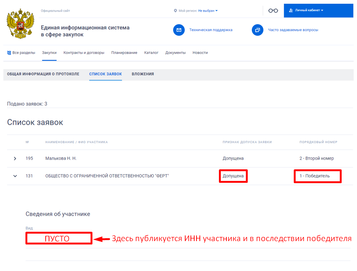Open the Закупки menu item
The width and height of the screenshot is (357, 271).
point(49,53)
